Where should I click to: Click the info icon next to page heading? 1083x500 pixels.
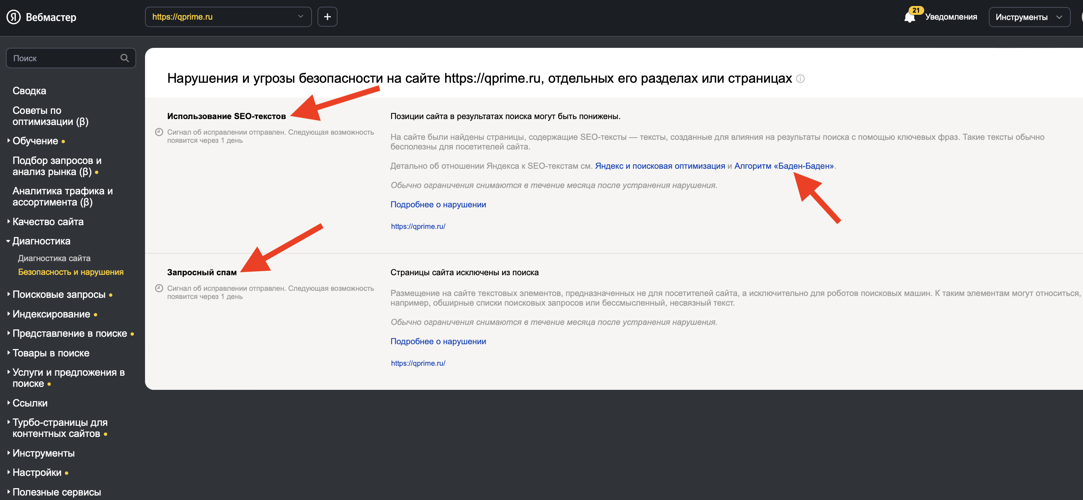(x=800, y=79)
